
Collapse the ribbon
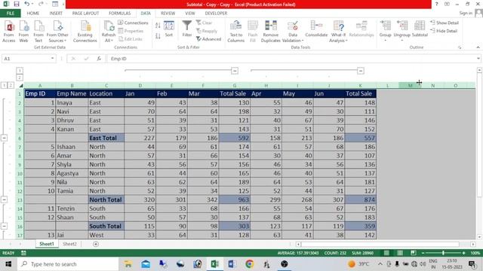478,47
